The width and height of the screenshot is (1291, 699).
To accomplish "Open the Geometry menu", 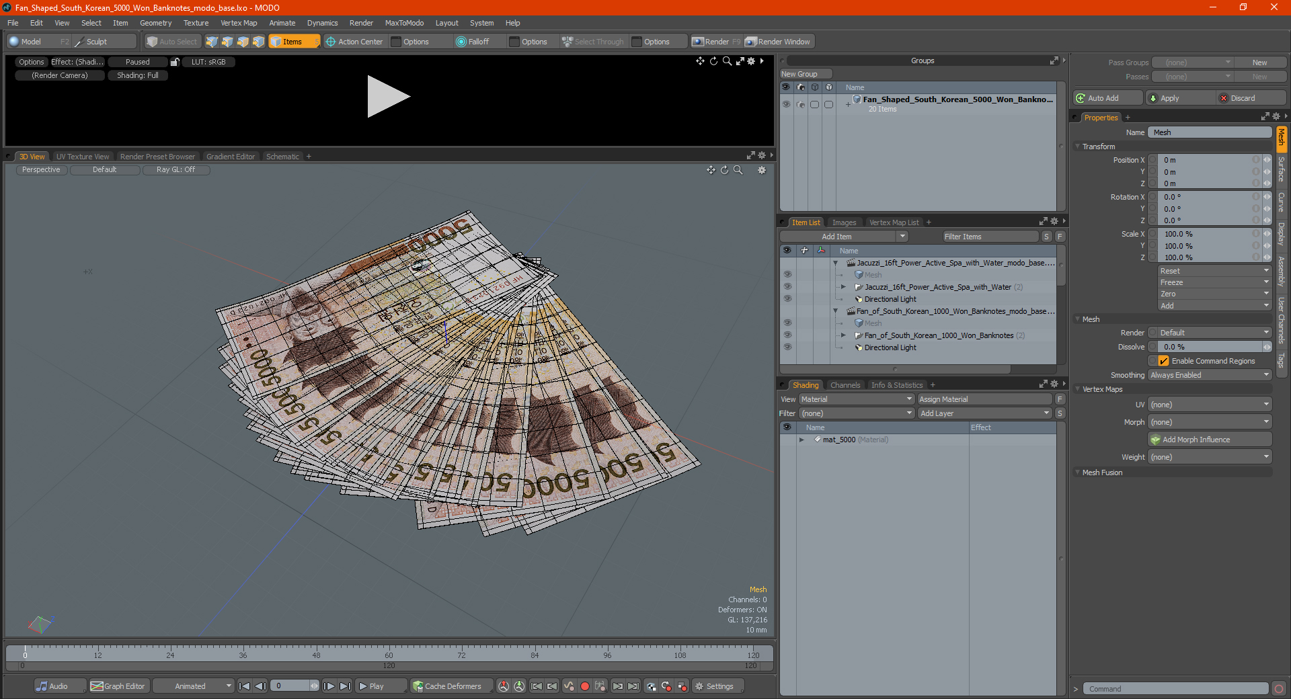I will [x=155, y=23].
